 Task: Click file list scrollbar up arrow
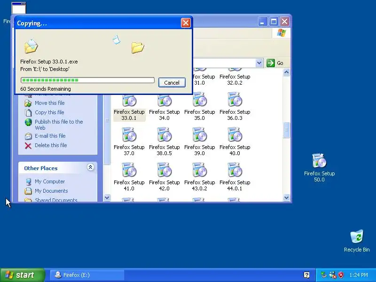(286, 72)
